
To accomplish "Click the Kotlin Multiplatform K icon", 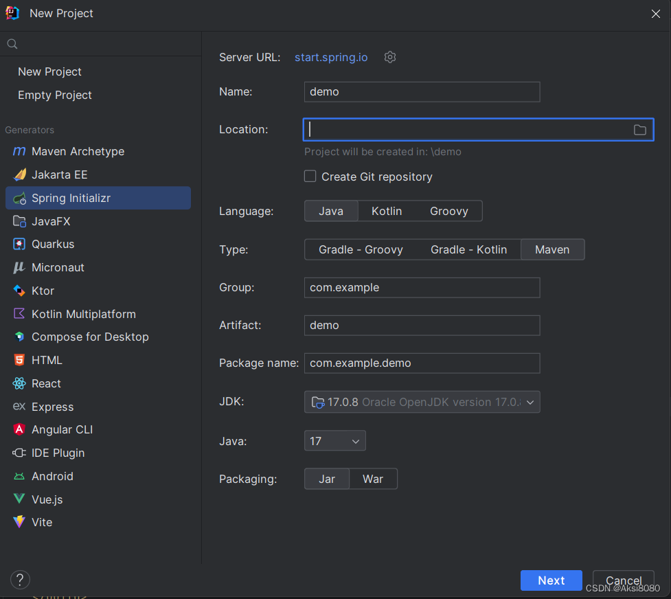I will coord(19,314).
